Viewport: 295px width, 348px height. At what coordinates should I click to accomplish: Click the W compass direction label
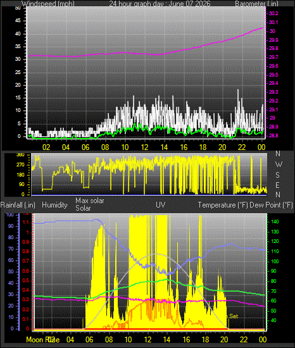(x=279, y=165)
